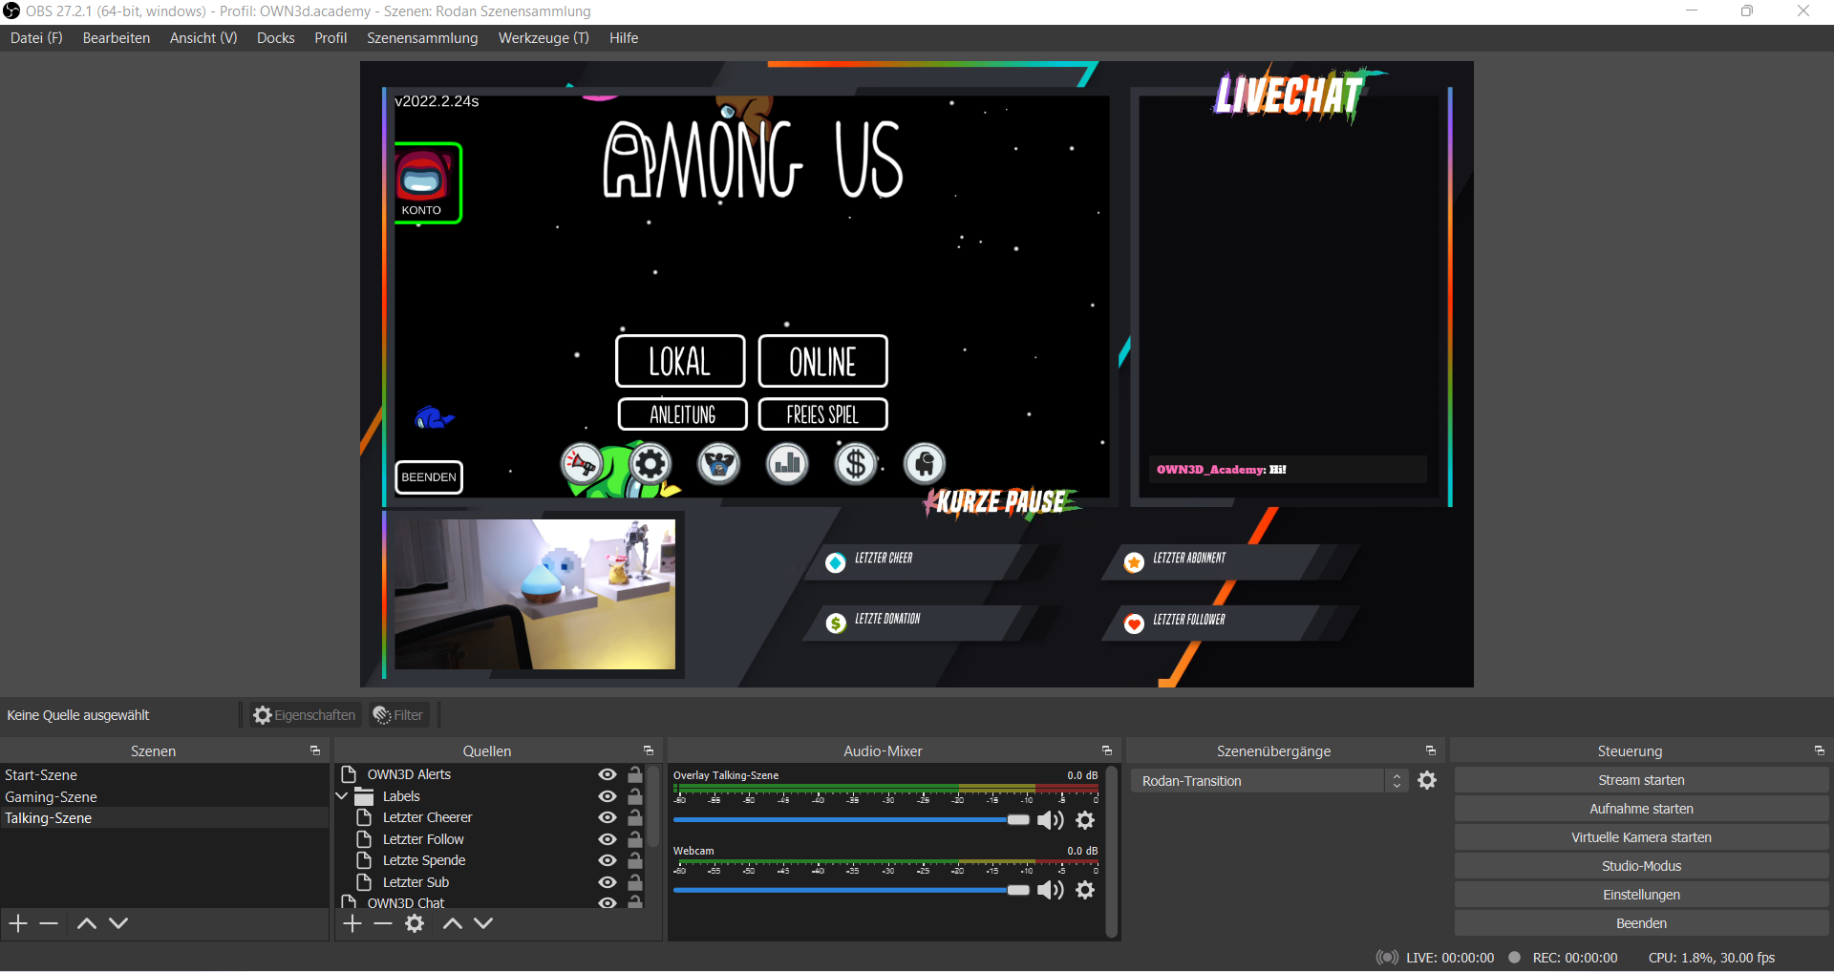Unlock the Letzter Cheerer source
Viewport: 1834px width, 972px height.
[635, 817]
